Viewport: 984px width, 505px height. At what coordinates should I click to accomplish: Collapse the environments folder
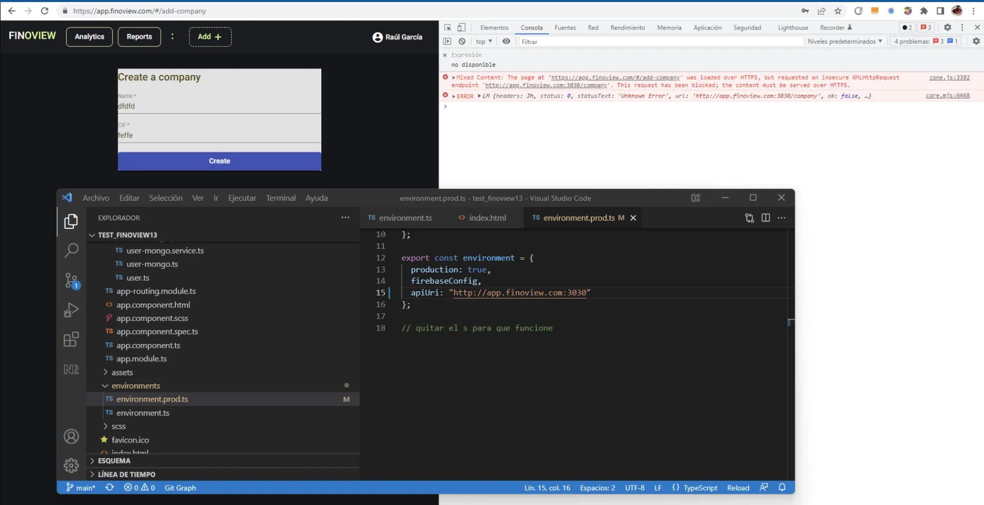pyautogui.click(x=135, y=386)
